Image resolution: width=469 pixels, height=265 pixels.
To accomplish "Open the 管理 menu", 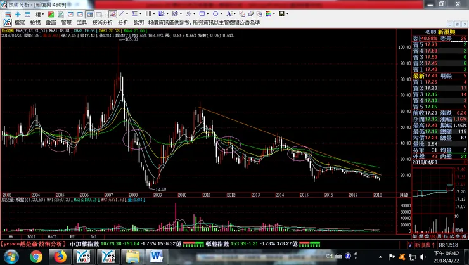I will [x=67, y=22].
